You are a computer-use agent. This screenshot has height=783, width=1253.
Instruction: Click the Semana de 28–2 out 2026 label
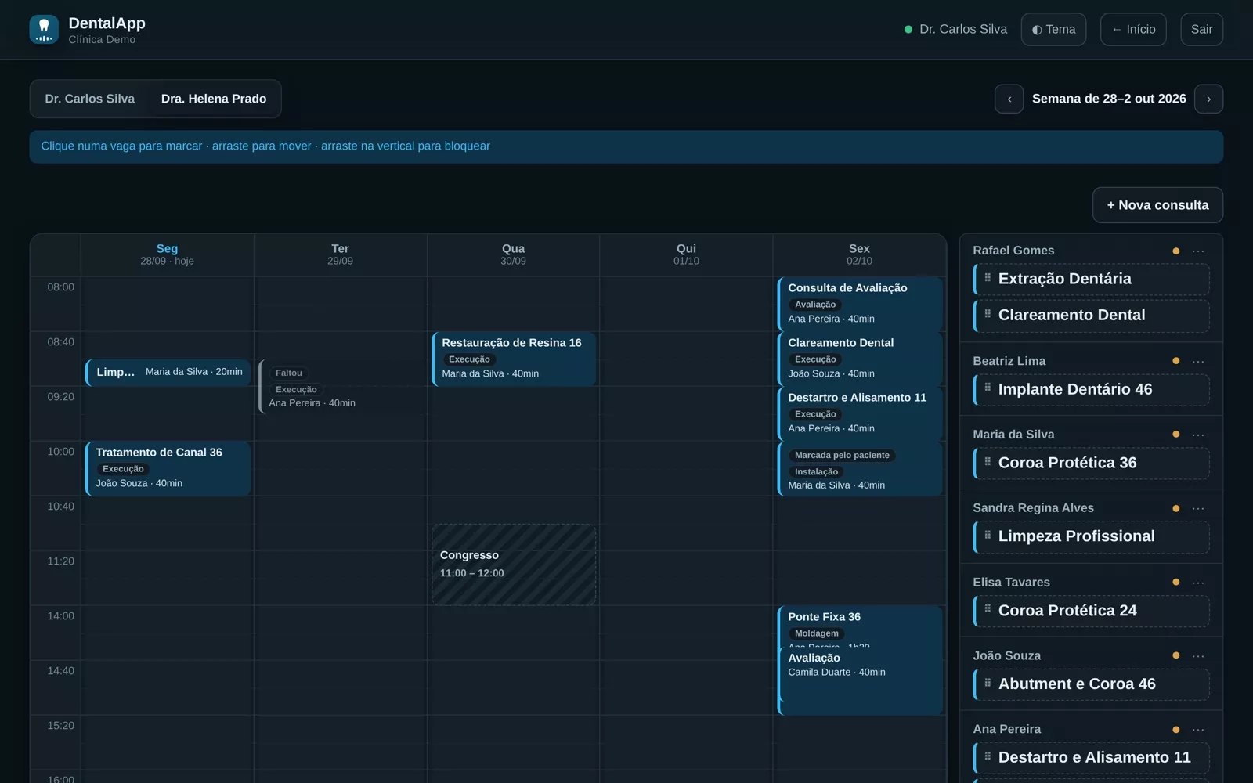(1109, 99)
